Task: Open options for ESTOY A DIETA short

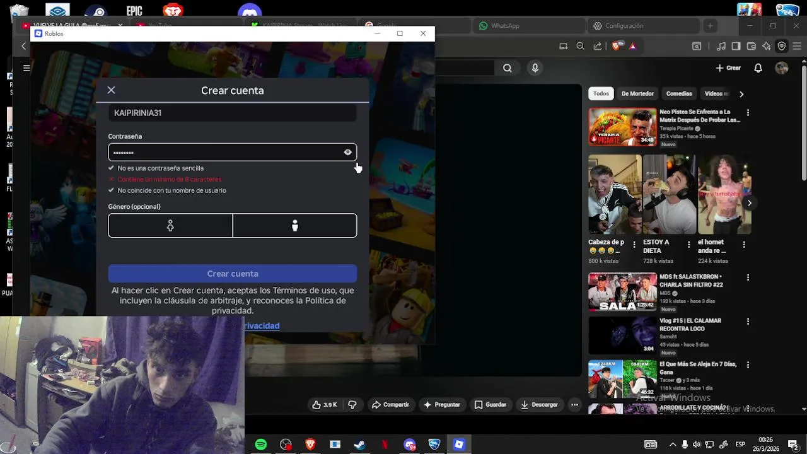Action: pos(688,245)
